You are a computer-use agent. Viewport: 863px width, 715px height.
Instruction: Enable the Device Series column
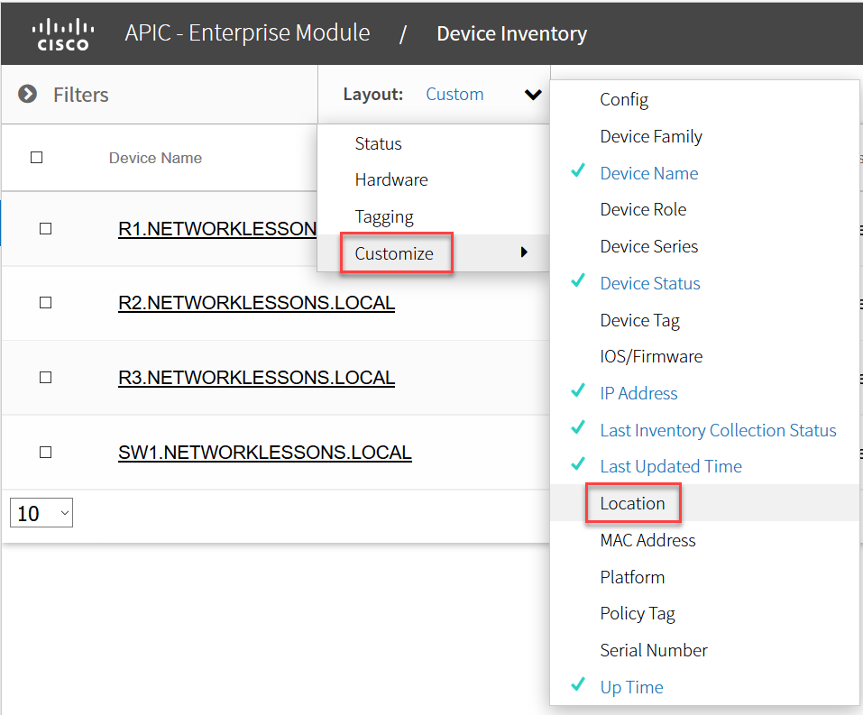pos(649,246)
